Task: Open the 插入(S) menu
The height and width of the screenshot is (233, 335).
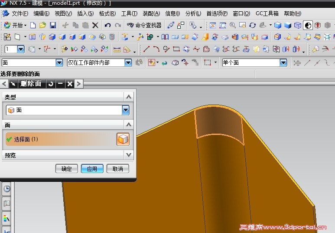Action: [85, 13]
